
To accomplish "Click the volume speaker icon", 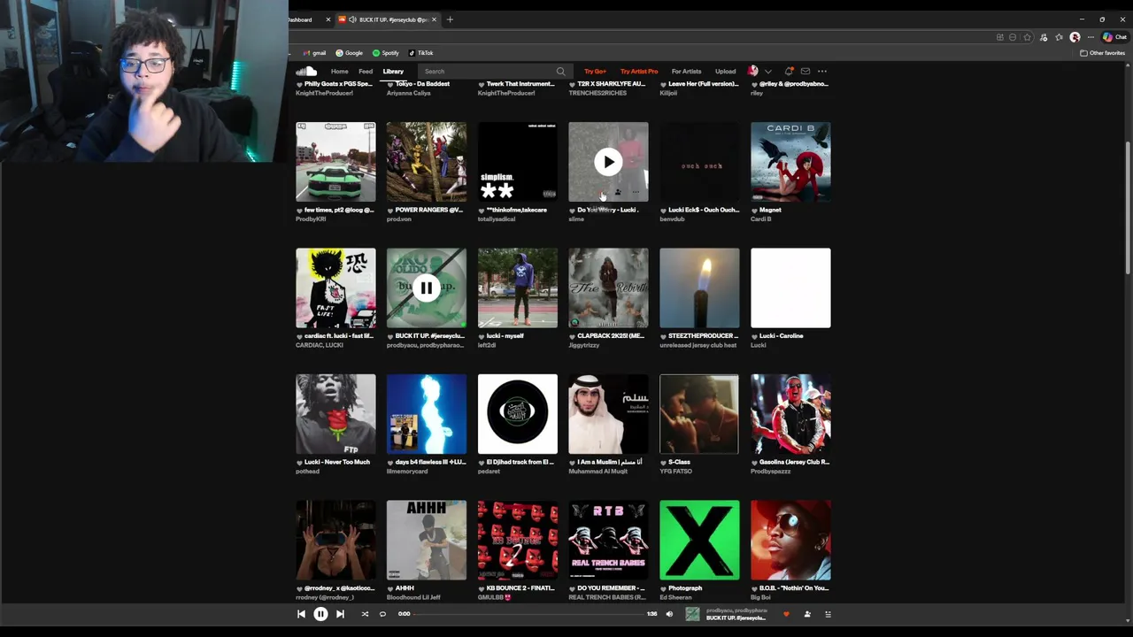I will pyautogui.click(x=669, y=614).
